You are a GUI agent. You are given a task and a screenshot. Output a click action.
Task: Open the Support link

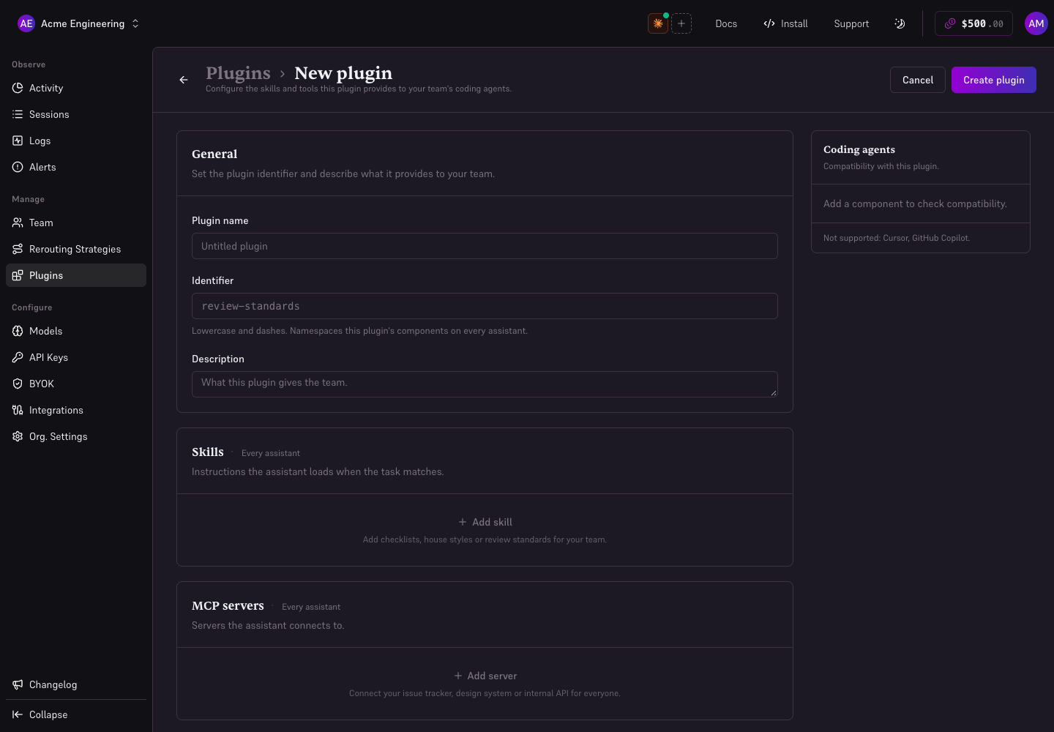851,23
